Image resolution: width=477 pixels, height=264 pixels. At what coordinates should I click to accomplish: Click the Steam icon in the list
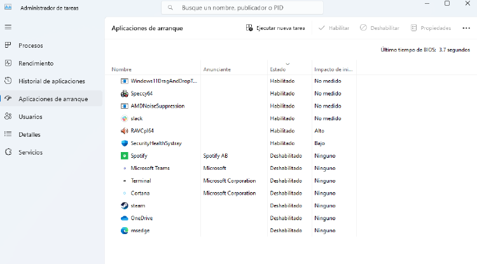point(124,205)
